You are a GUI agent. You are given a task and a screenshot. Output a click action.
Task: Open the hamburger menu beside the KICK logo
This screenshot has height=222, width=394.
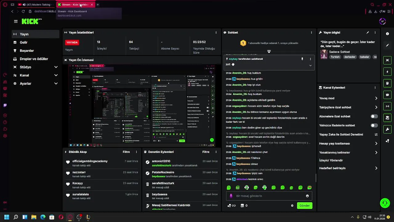click(x=16, y=21)
